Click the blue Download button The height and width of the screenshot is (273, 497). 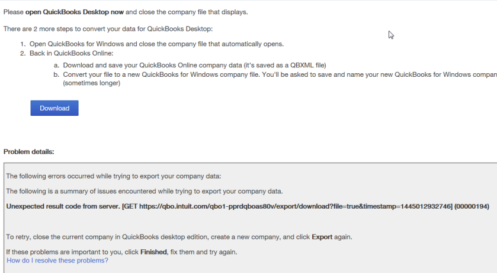coord(54,108)
